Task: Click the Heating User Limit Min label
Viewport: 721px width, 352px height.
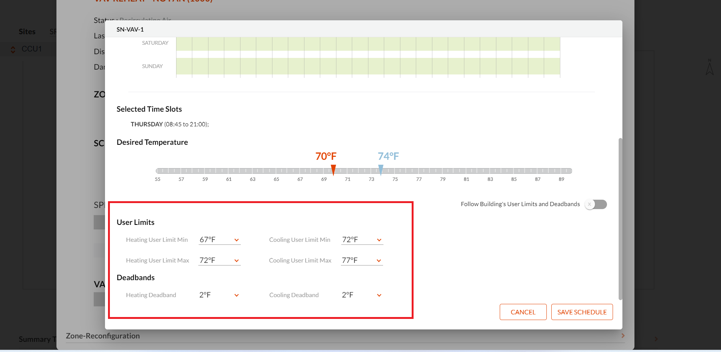Action: pyautogui.click(x=157, y=240)
